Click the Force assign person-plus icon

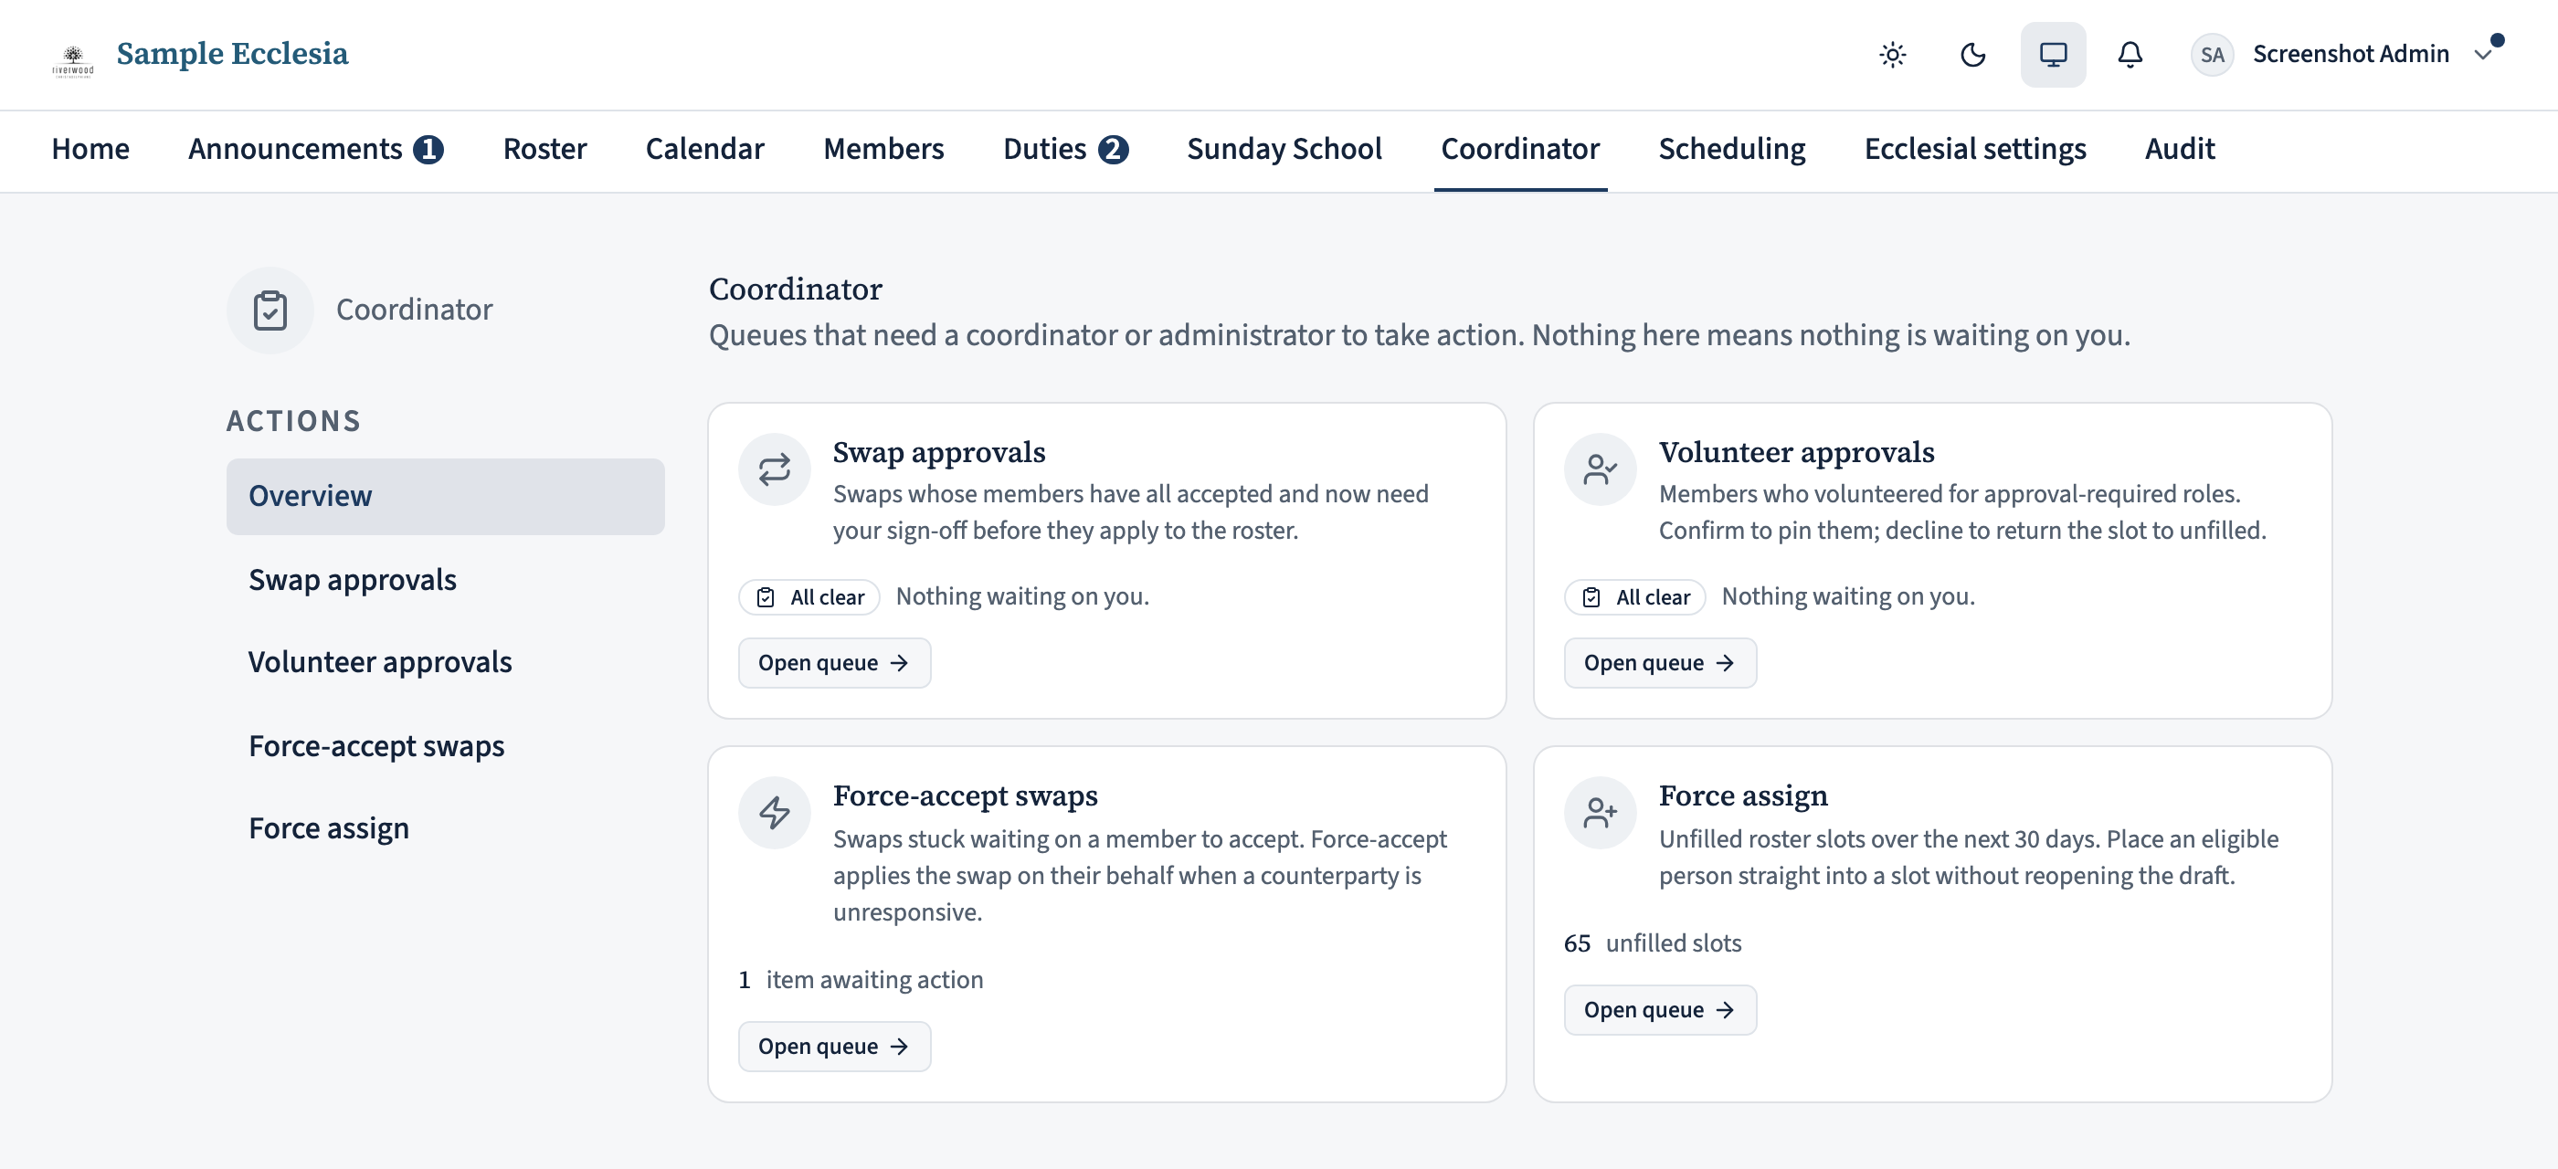click(x=1600, y=812)
